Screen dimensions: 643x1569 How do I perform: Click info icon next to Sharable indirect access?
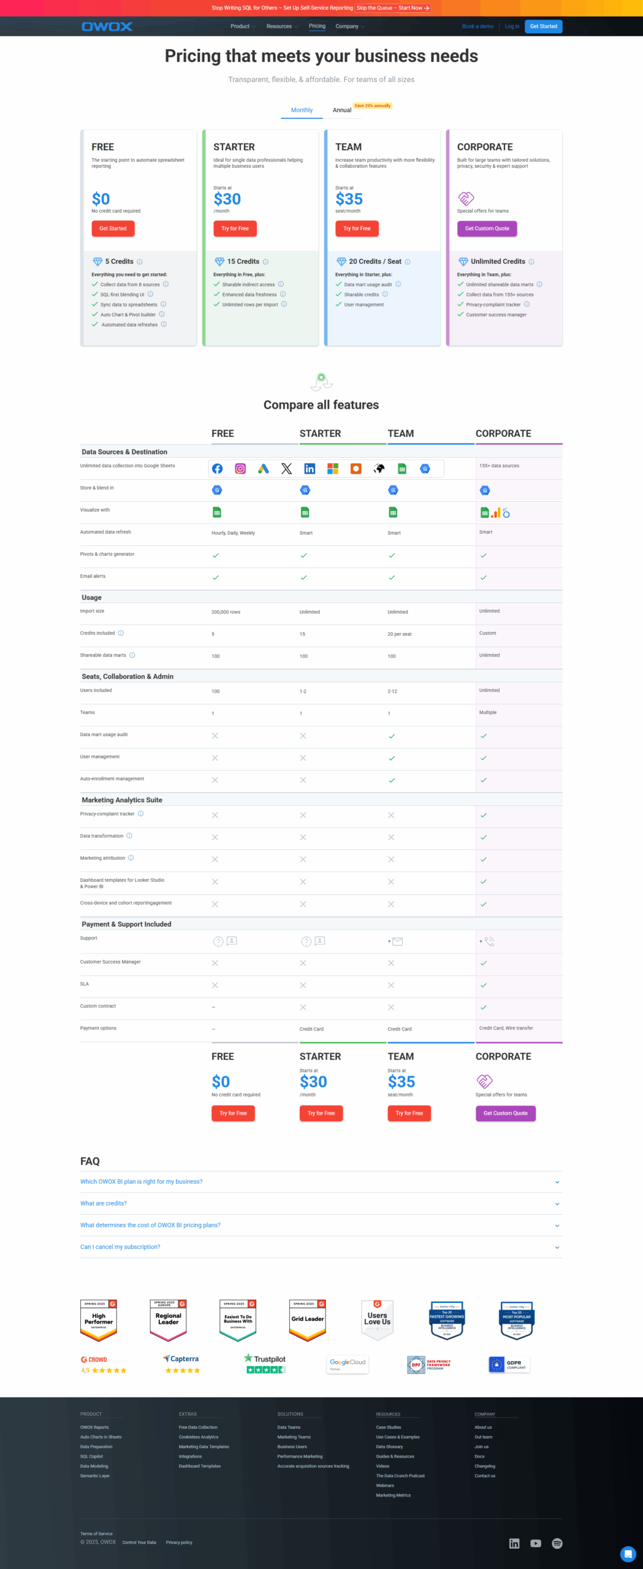coord(281,284)
